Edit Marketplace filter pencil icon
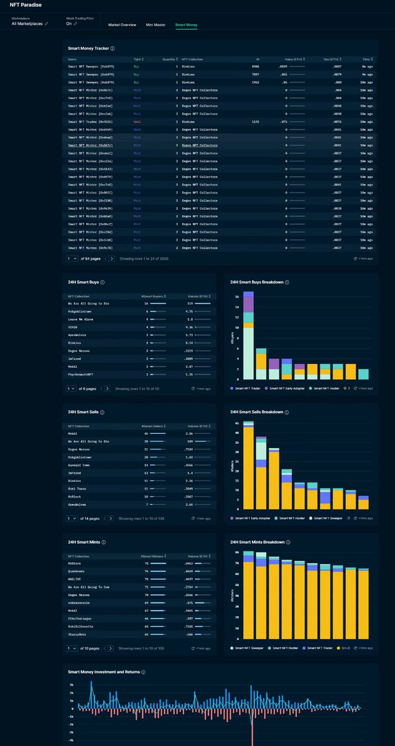The height and width of the screenshot is (746, 395). pos(46,24)
